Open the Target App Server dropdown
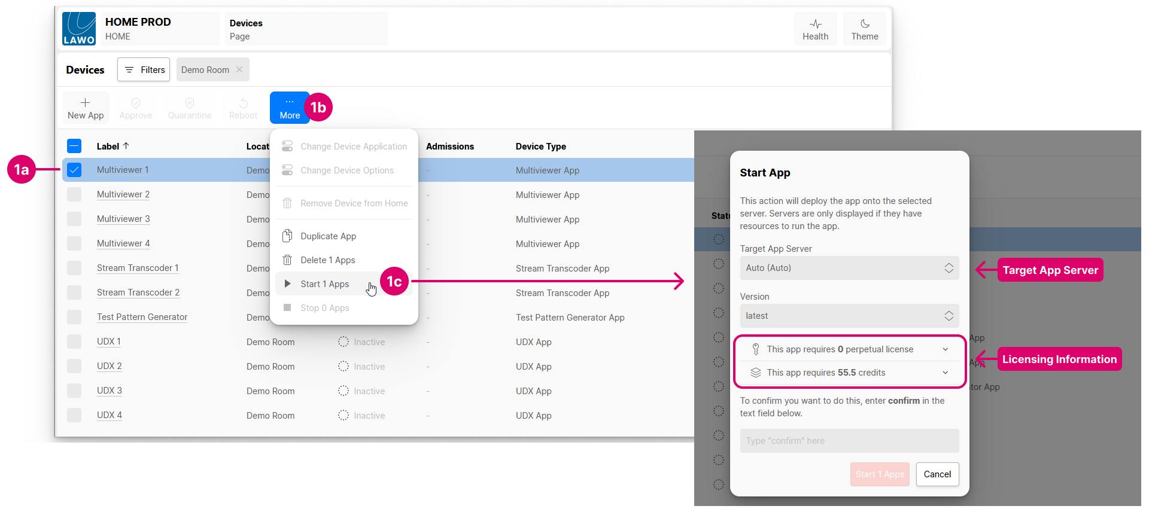This screenshot has width=1149, height=512. (849, 268)
